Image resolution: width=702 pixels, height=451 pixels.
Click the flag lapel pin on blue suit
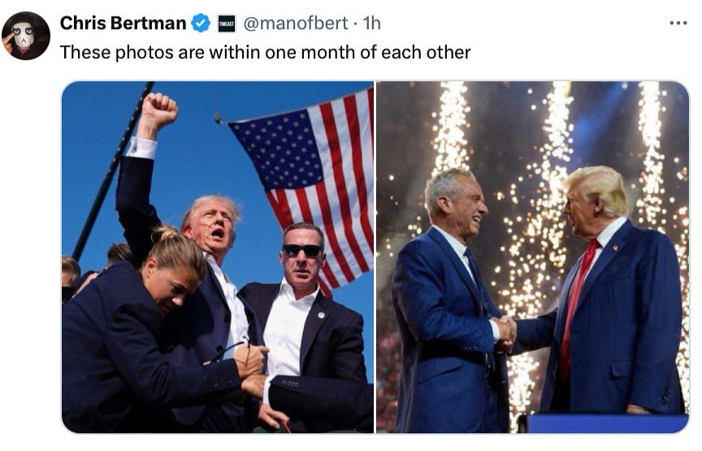point(615,247)
